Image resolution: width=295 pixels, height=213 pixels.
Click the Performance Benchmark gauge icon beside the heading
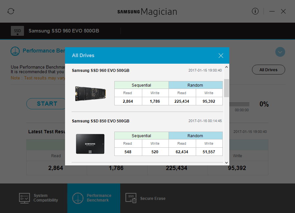point(15,51)
